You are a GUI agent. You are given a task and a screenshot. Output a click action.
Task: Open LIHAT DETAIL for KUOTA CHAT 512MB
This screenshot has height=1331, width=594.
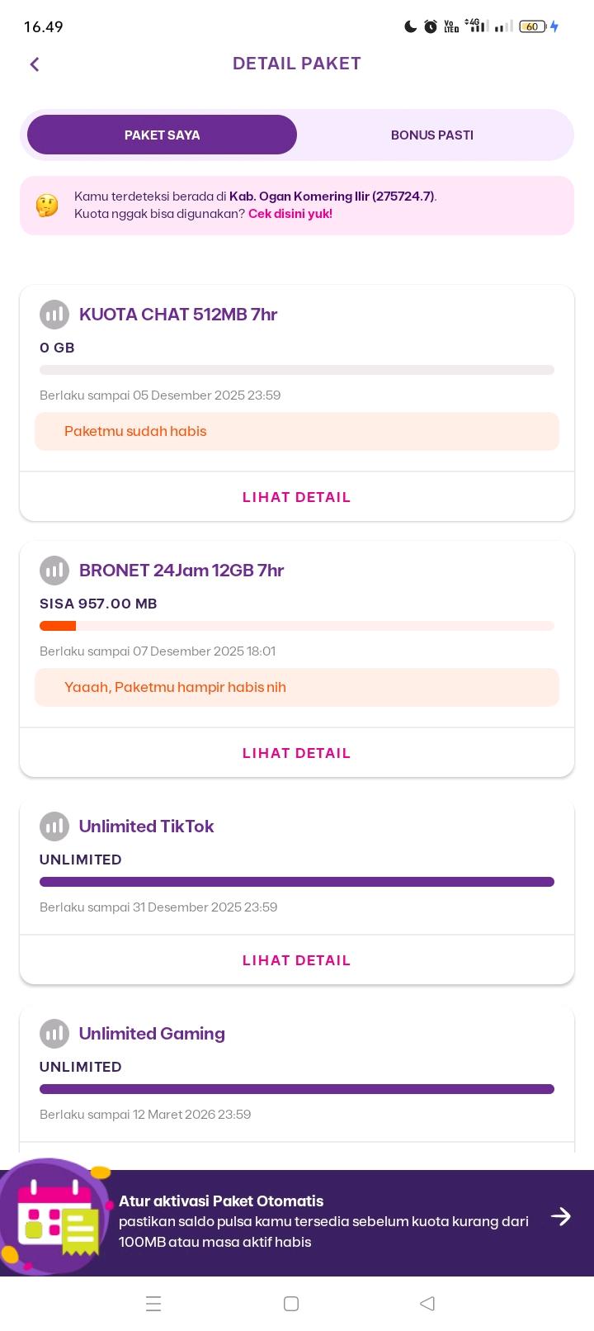point(297,497)
